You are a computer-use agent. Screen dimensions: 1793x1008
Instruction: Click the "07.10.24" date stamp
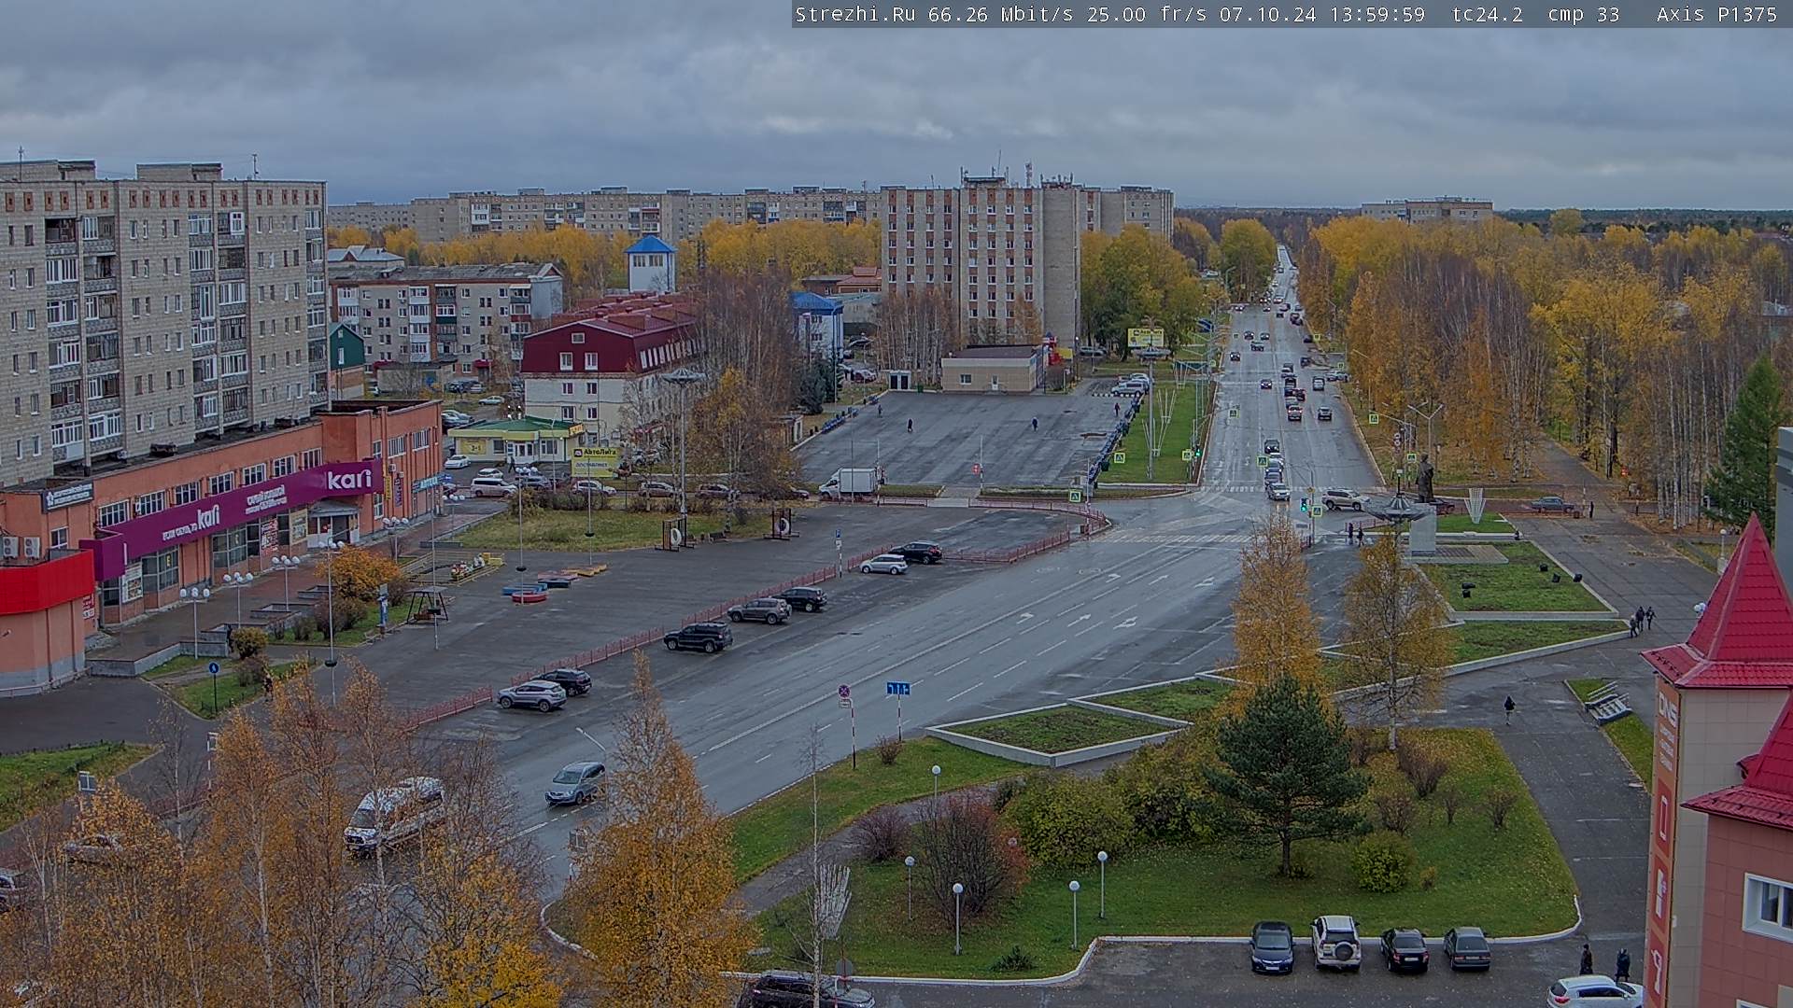1267,14
